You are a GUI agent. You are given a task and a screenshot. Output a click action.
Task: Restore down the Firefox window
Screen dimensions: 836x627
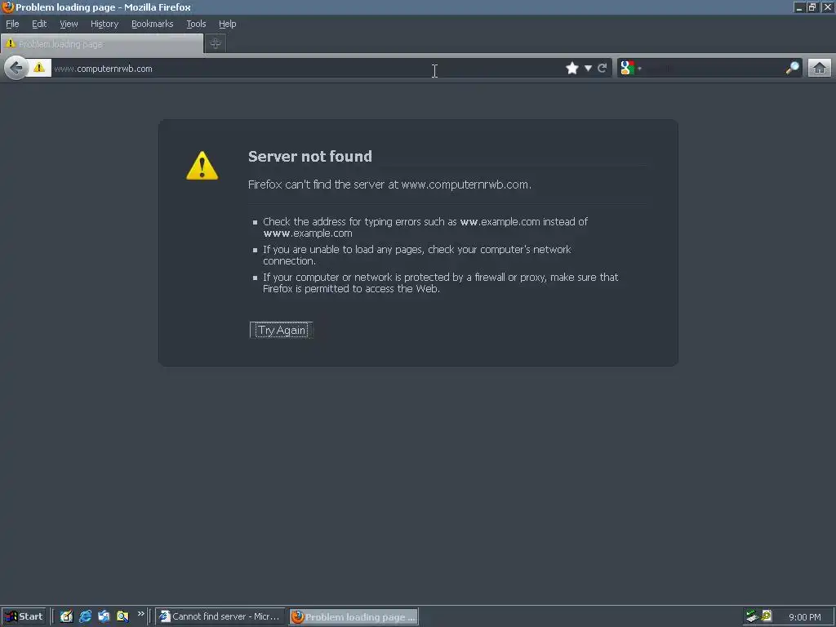[x=812, y=7]
